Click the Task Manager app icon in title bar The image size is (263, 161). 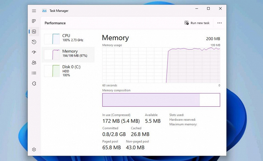pyautogui.click(x=44, y=10)
